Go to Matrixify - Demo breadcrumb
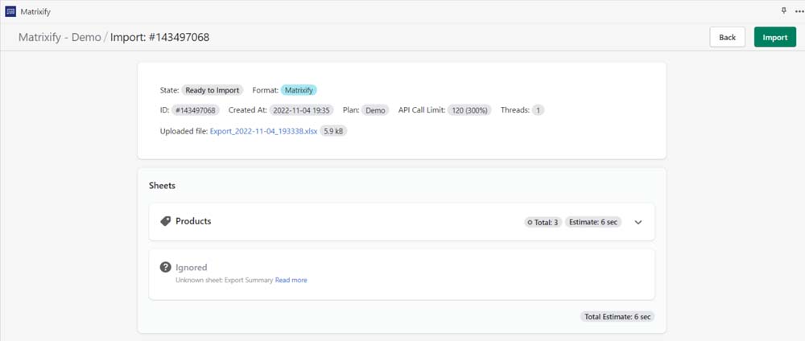This screenshot has width=805, height=341. pyautogui.click(x=60, y=37)
